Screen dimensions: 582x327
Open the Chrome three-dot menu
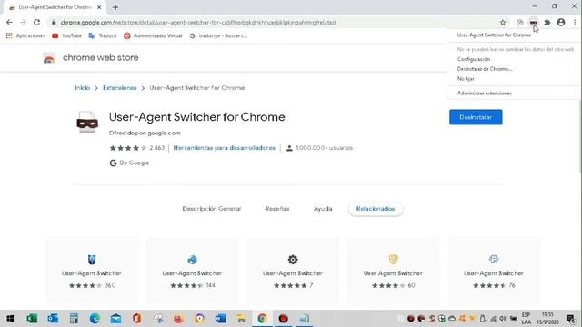575,22
